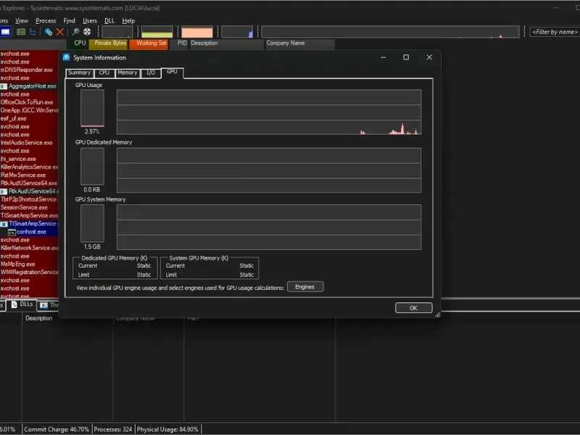Image resolution: width=580 pixels, height=435 pixels.
Task: Select the esrf_uf.exe process row
Action: point(29,118)
